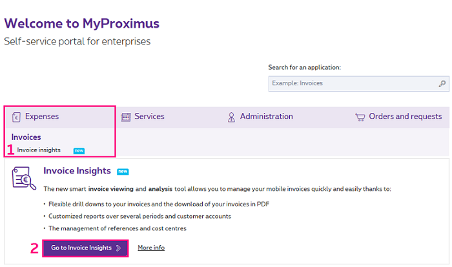452x267 pixels.
Task: Click the calendar grid icon beside Services
Action: pyautogui.click(x=126, y=117)
